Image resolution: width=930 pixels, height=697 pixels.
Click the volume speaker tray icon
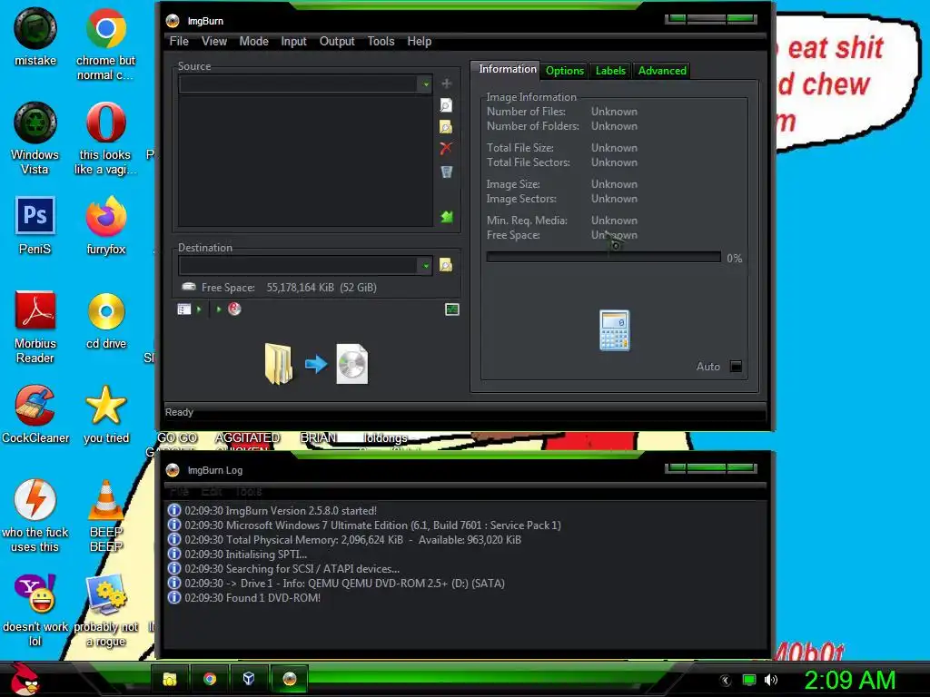coord(770,680)
